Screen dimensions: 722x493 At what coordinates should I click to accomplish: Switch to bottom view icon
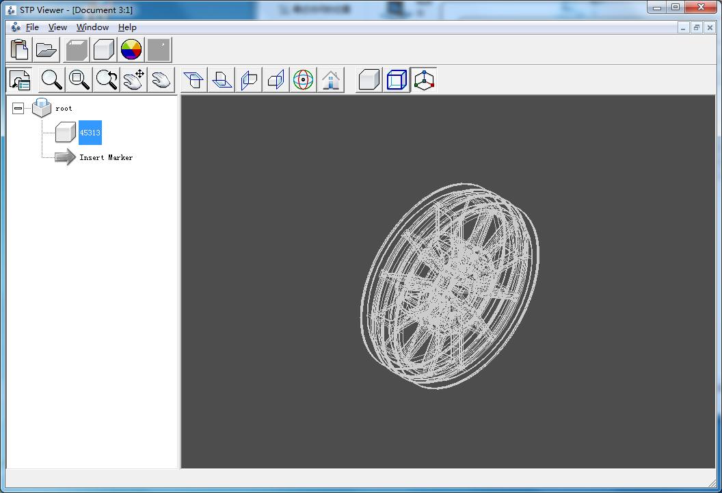pyautogui.click(x=222, y=79)
